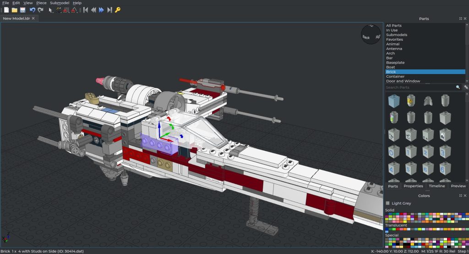Save the model with the floppy disk icon

coord(22,10)
